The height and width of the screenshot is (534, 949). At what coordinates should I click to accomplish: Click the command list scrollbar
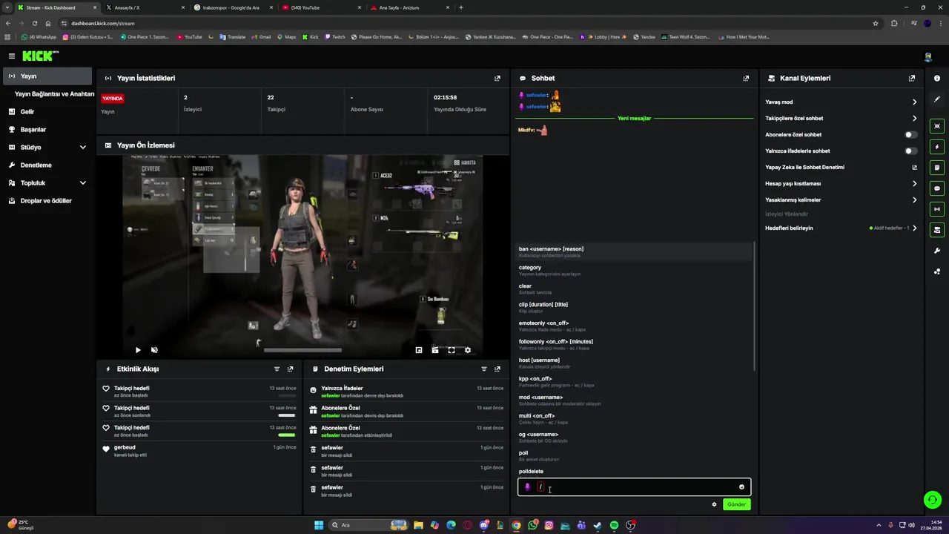[754, 306]
